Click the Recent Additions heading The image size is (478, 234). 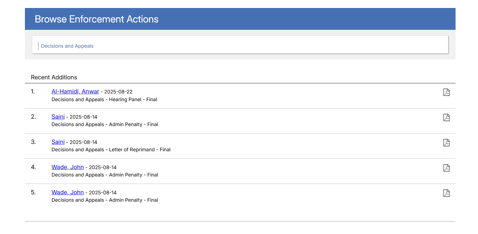click(54, 77)
